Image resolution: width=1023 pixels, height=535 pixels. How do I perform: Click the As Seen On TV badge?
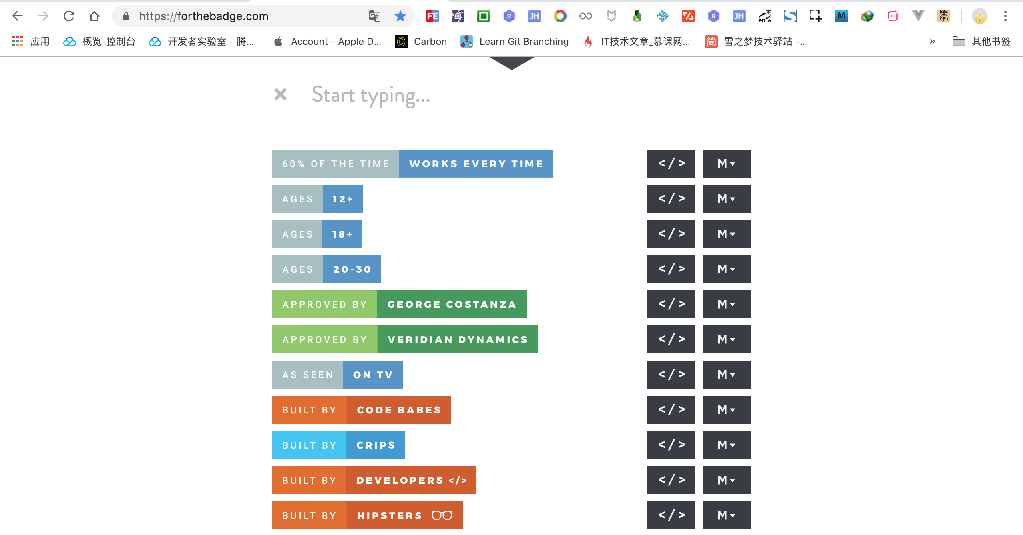click(x=337, y=375)
